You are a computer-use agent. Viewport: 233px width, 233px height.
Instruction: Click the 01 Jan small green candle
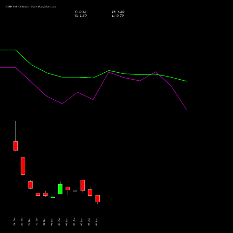(x=53, y=197)
